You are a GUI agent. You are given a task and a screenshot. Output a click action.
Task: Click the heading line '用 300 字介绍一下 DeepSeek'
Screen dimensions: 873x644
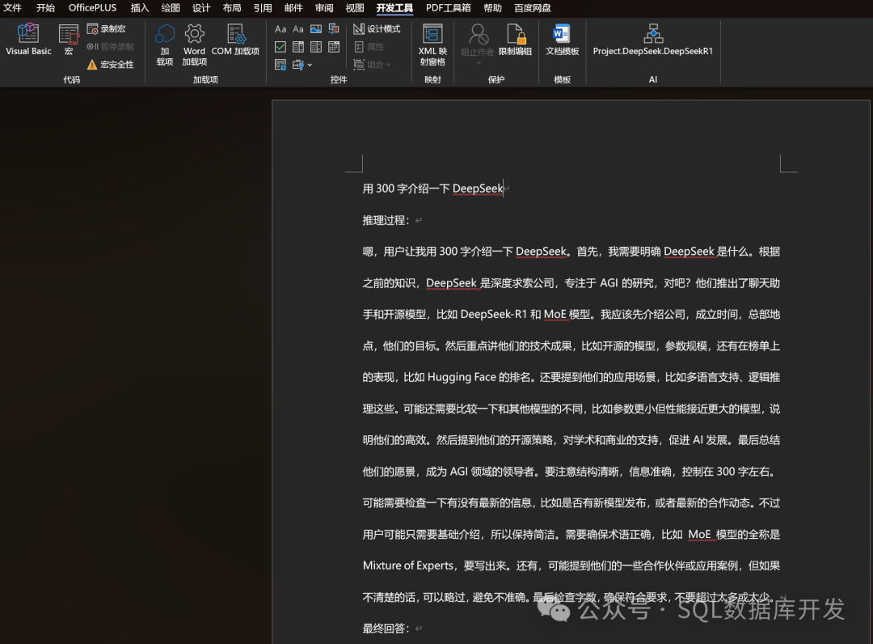(432, 189)
